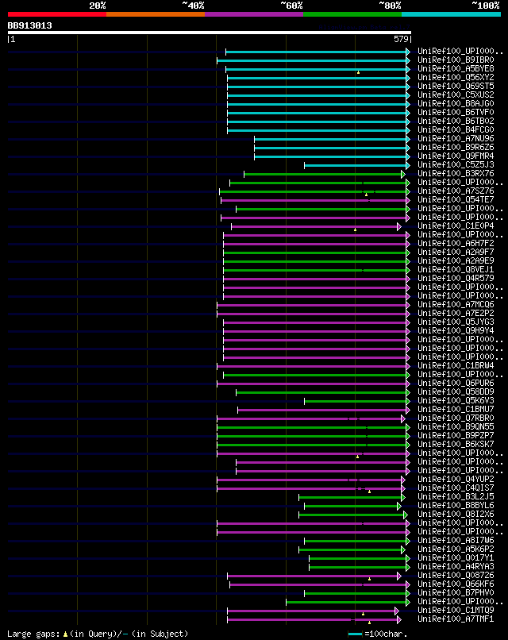Open the UniRef100_Q8I2X6 hit

click(x=456, y=515)
